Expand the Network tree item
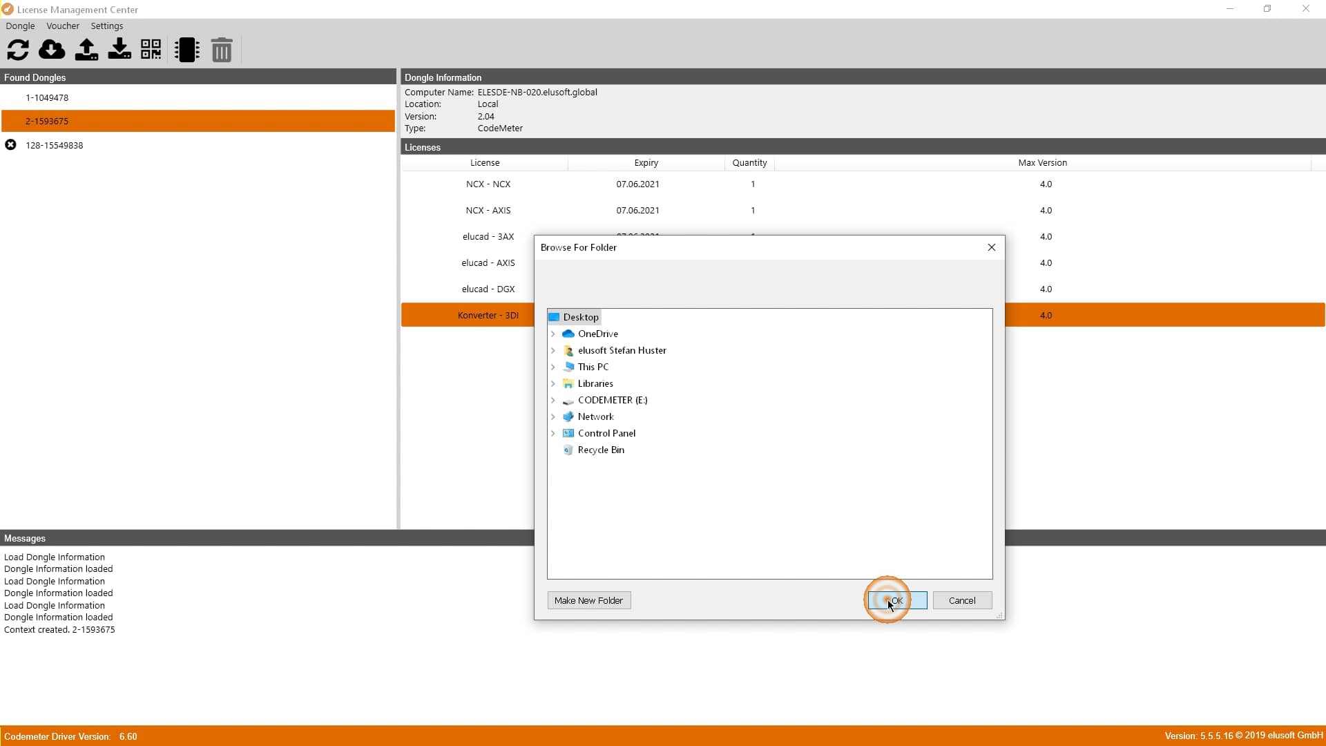This screenshot has height=746, width=1326. click(554, 417)
